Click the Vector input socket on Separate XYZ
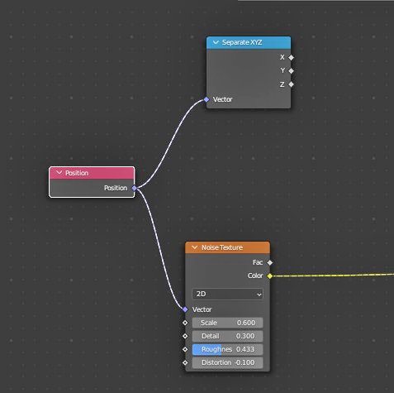The image size is (394, 393). (x=206, y=99)
